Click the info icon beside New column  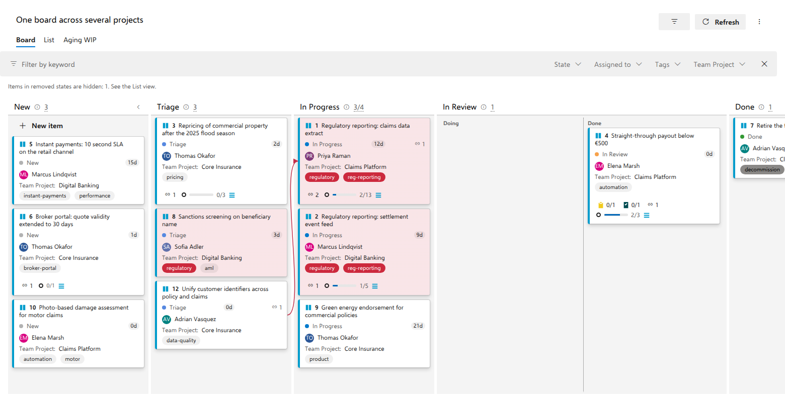click(x=37, y=107)
